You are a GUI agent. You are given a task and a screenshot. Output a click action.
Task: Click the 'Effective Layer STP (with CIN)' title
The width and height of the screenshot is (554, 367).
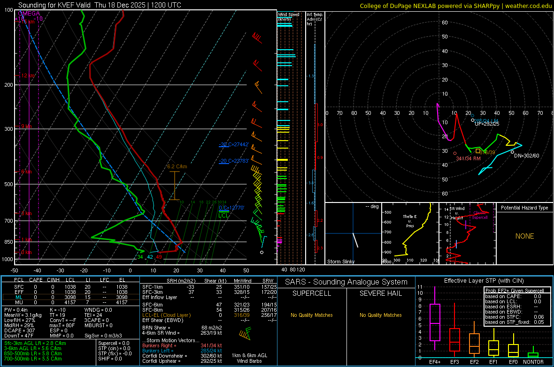[484, 281]
